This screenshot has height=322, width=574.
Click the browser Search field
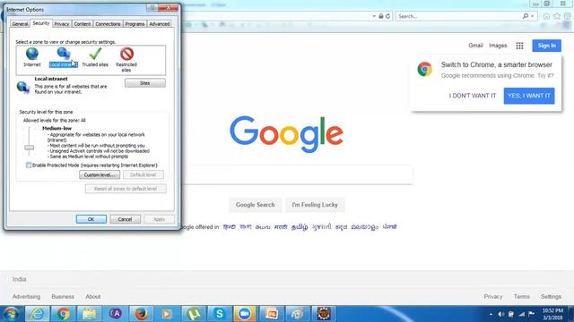pyautogui.click(x=458, y=16)
